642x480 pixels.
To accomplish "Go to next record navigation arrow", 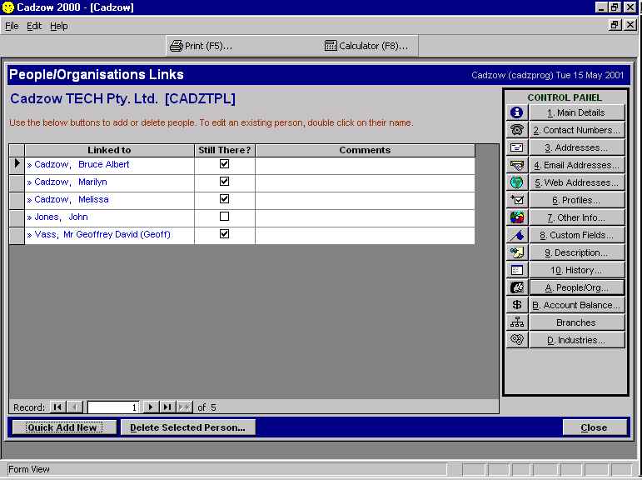I will [x=150, y=407].
